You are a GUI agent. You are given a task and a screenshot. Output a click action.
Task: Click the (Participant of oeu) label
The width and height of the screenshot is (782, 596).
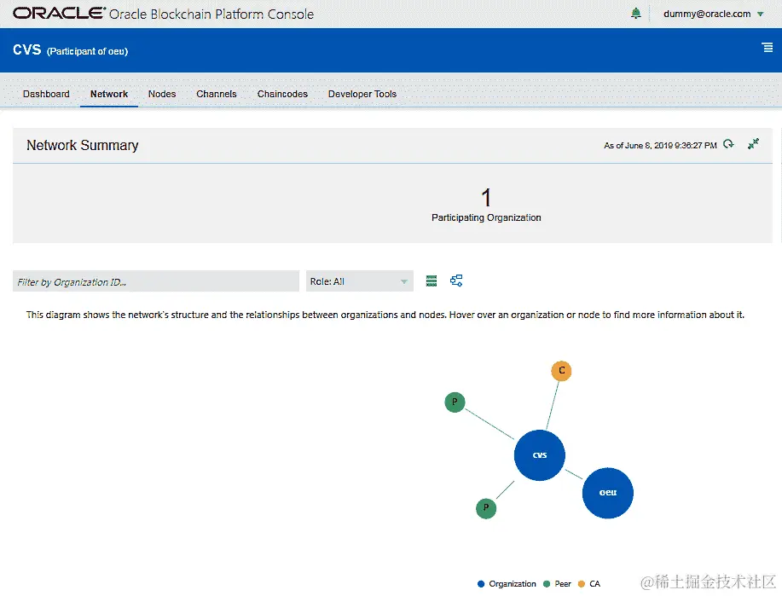pos(87,51)
